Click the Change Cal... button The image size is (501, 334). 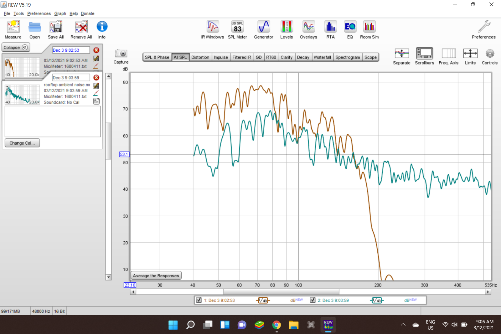click(22, 143)
